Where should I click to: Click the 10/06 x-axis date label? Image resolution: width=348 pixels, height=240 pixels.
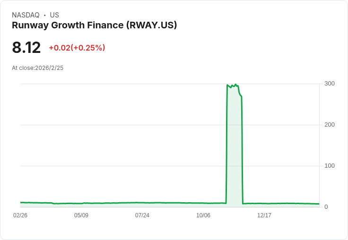[203, 215]
